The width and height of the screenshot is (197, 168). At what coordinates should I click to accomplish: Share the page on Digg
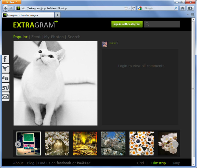tap(5, 78)
